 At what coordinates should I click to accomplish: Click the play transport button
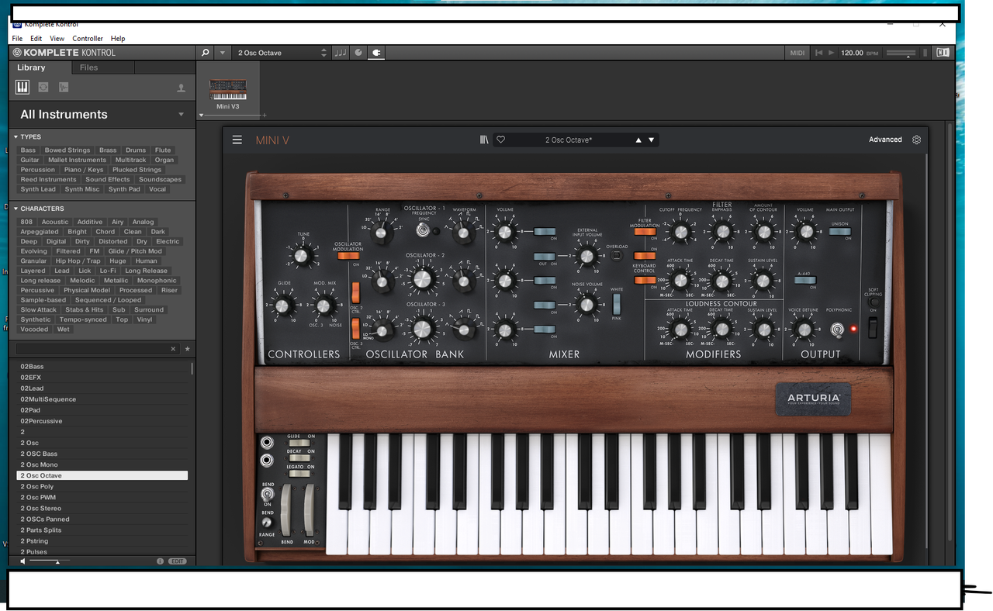(832, 53)
